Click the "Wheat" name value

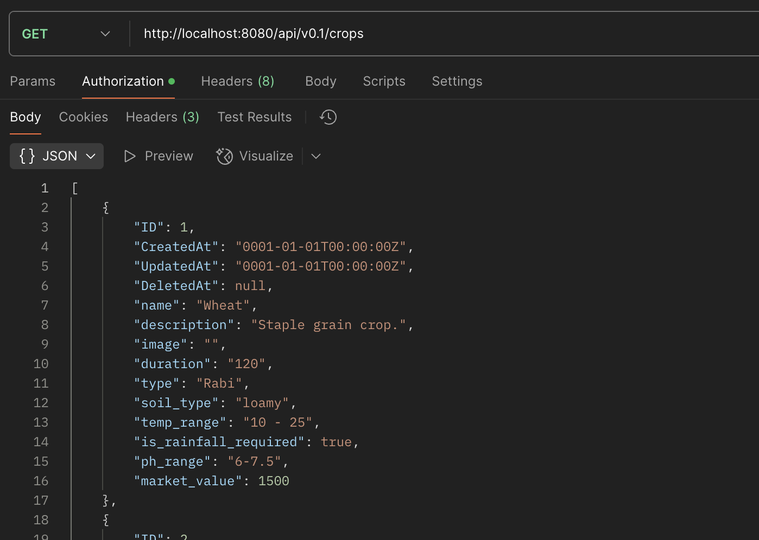pyautogui.click(x=223, y=305)
